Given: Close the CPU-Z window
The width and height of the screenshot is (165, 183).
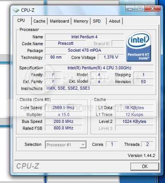Looking at the screenshot, I should [152, 9].
